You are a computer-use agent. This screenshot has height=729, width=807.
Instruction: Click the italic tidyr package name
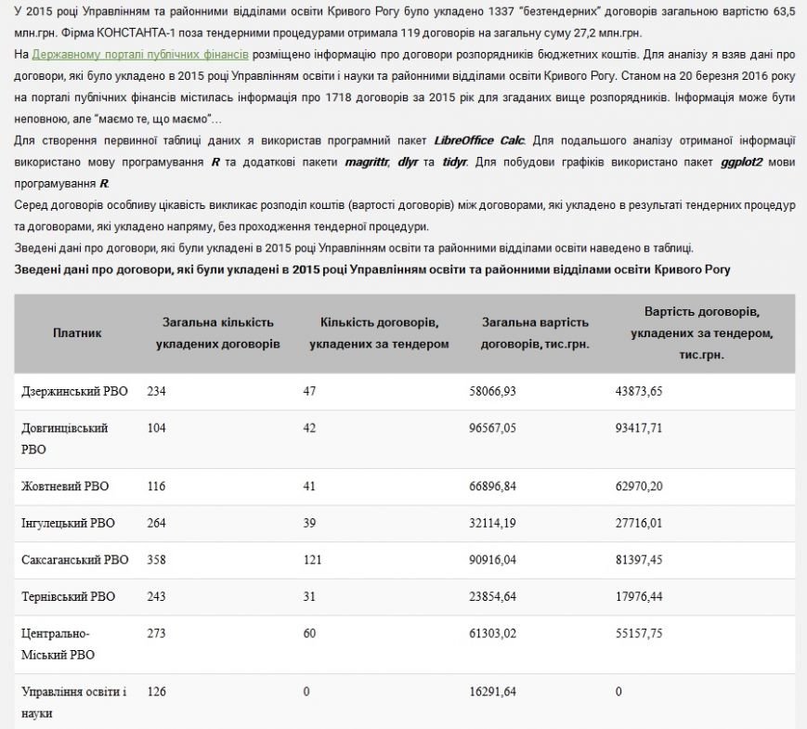tap(454, 163)
